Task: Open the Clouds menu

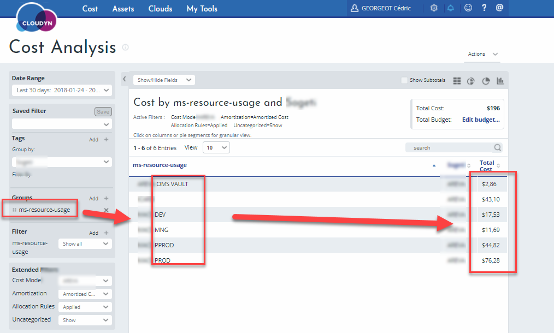Action: point(160,9)
